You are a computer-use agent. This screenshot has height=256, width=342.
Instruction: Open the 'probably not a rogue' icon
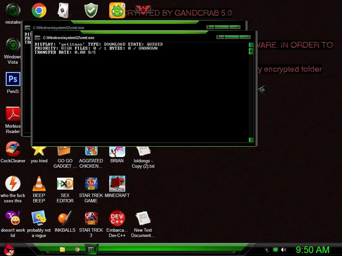tap(39, 224)
